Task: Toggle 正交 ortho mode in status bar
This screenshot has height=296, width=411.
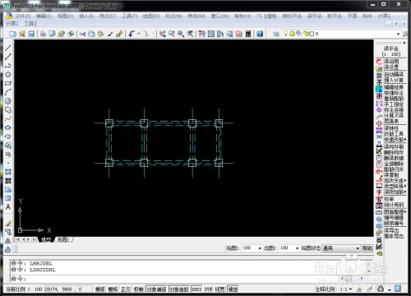Action: tap(126, 289)
